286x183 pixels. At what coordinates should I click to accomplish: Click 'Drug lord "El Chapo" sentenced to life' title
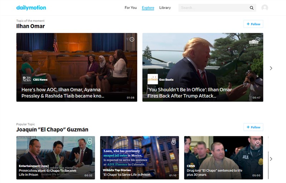coord(214,173)
